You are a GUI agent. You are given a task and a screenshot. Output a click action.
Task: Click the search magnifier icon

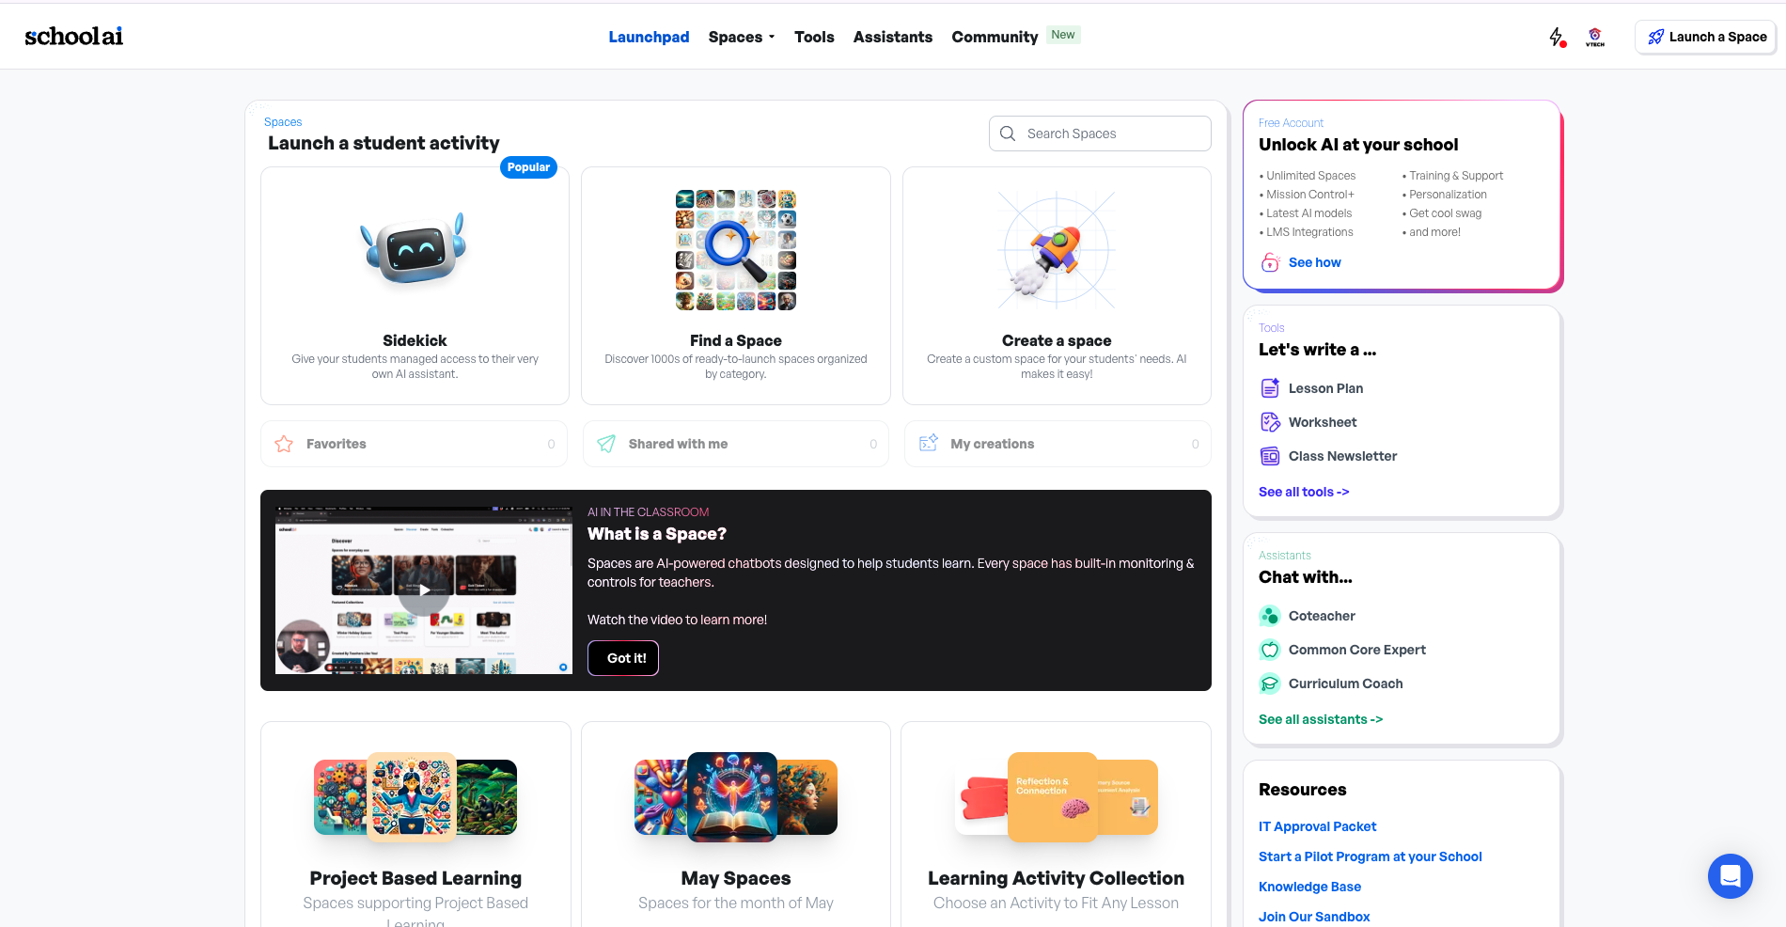(1008, 134)
